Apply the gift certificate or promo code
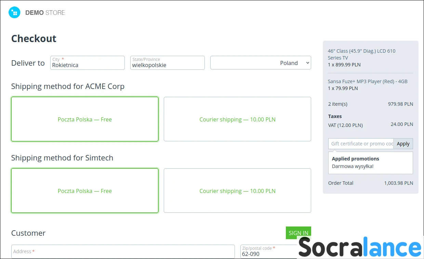This screenshot has width=424, height=259. tap(403, 144)
